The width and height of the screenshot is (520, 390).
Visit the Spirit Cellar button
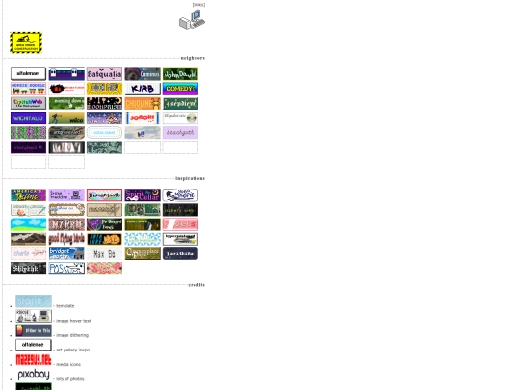143,195
